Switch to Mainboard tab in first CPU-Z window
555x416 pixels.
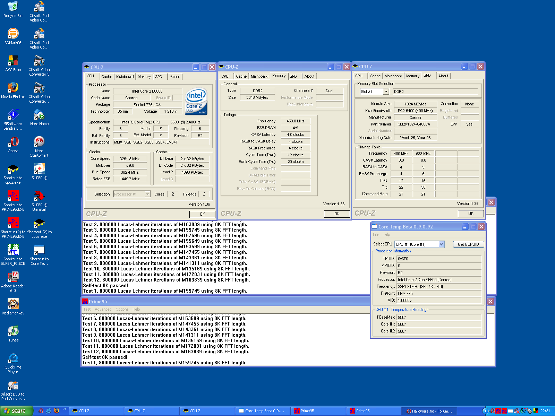(x=125, y=77)
